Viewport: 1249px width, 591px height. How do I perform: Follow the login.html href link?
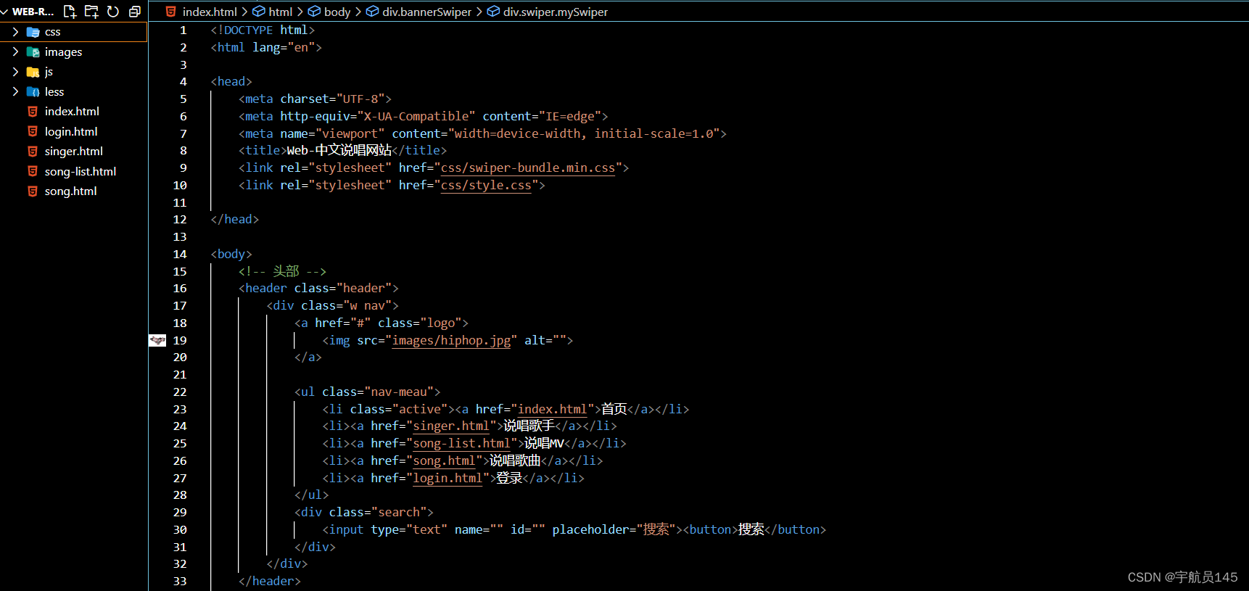[x=448, y=479]
